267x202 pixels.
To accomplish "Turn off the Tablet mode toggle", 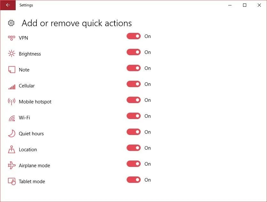I will (134, 180).
